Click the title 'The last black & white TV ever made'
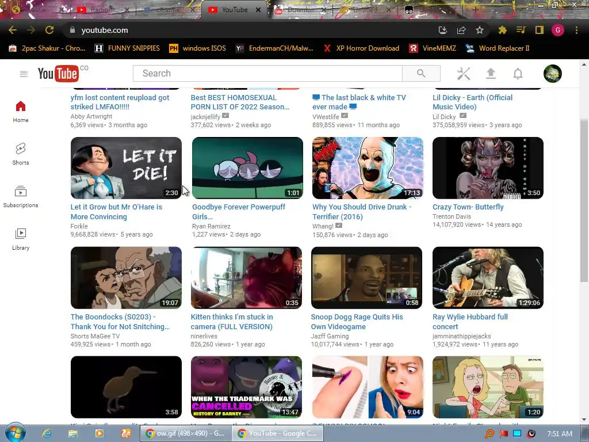The width and height of the screenshot is (589, 442). coord(359,102)
